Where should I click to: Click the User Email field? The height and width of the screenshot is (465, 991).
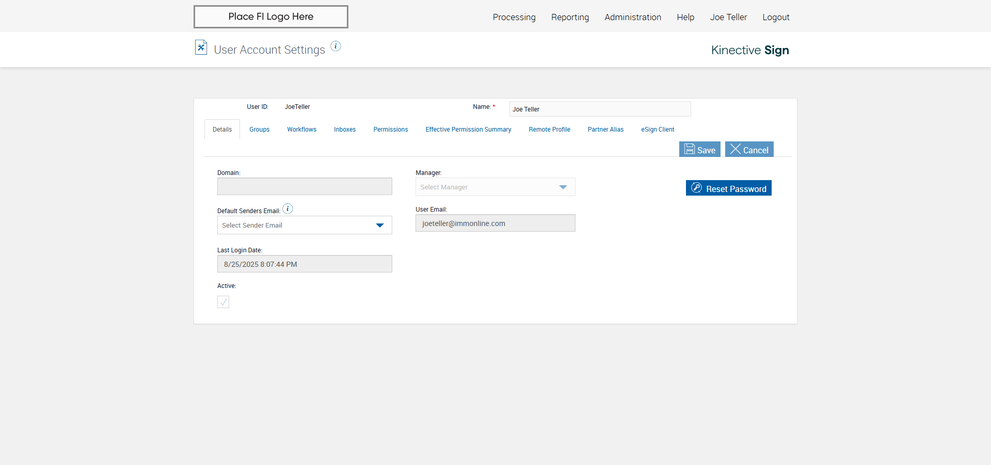[x=495, y=223]
